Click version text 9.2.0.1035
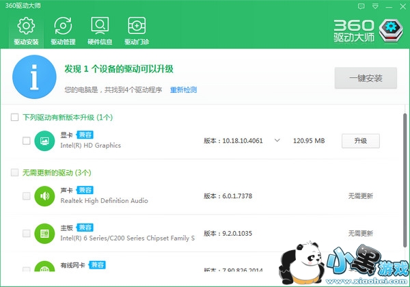 [x=237, y=234]
